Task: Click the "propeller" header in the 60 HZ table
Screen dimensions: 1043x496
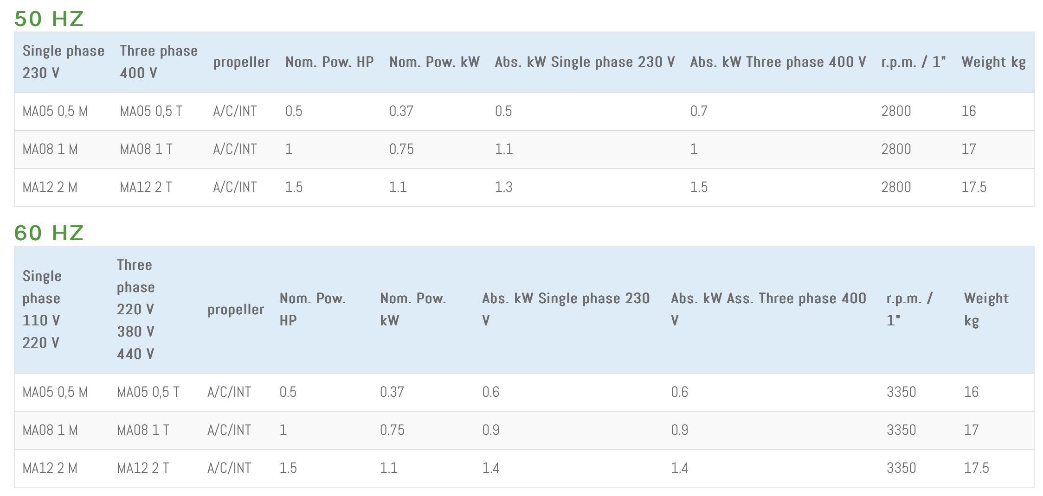Action: tap(235, 310)
